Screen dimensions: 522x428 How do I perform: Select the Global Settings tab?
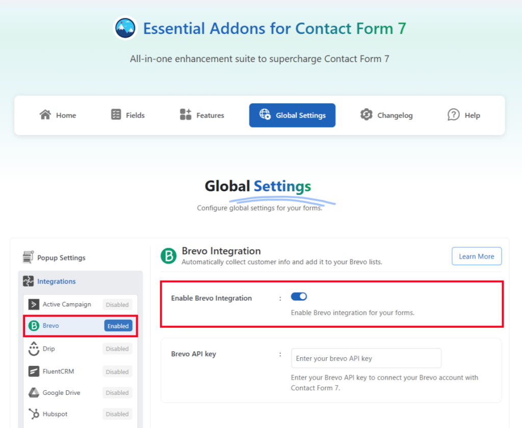(x=292, y=116)
